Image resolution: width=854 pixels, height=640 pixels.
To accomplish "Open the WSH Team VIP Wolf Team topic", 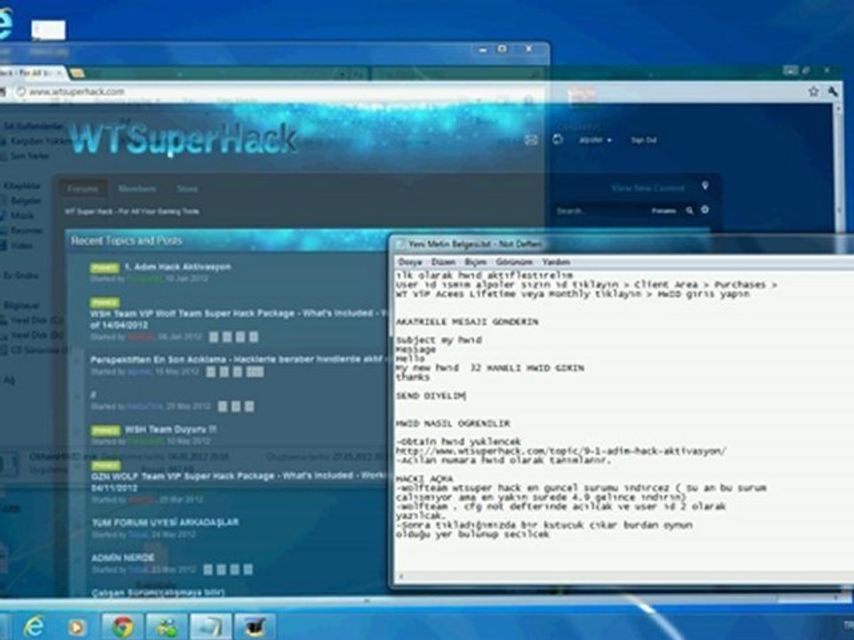I will [x=238, y=319].
